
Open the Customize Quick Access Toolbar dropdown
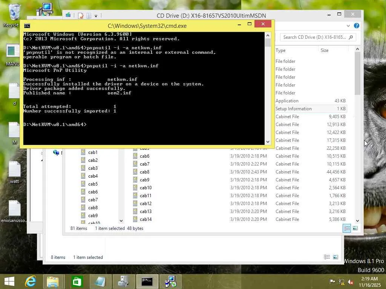96,16
